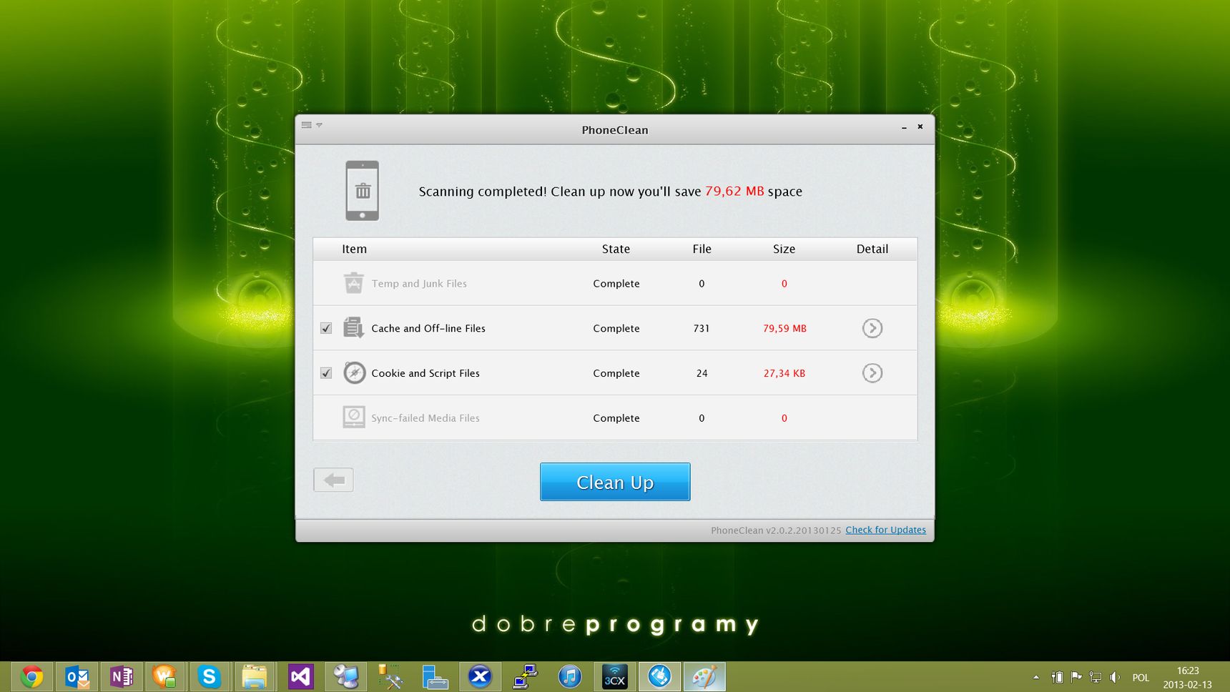Open the network computers taskbar icon

pos(346,676)
